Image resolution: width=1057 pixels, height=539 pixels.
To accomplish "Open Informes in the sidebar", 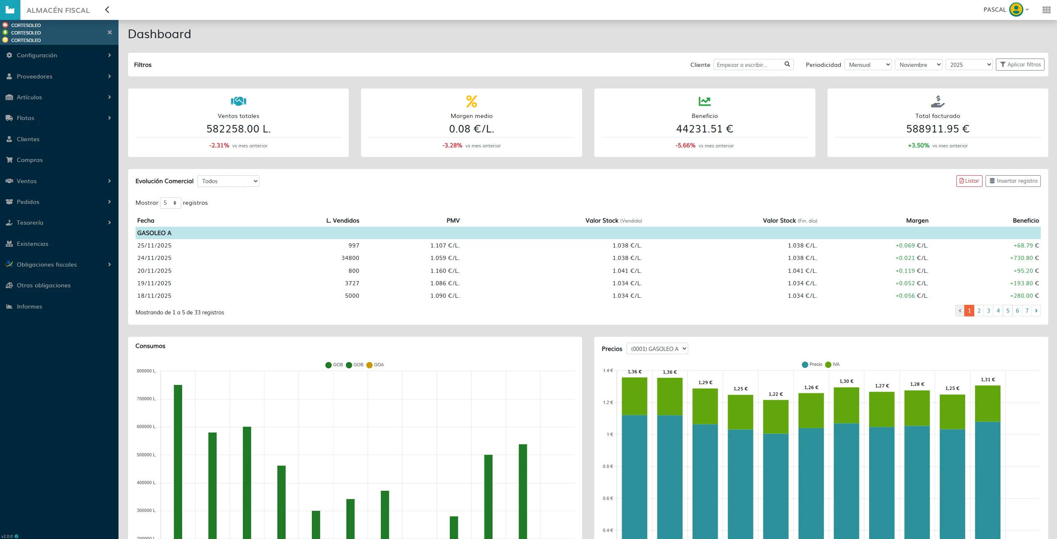I will point(59,306).
